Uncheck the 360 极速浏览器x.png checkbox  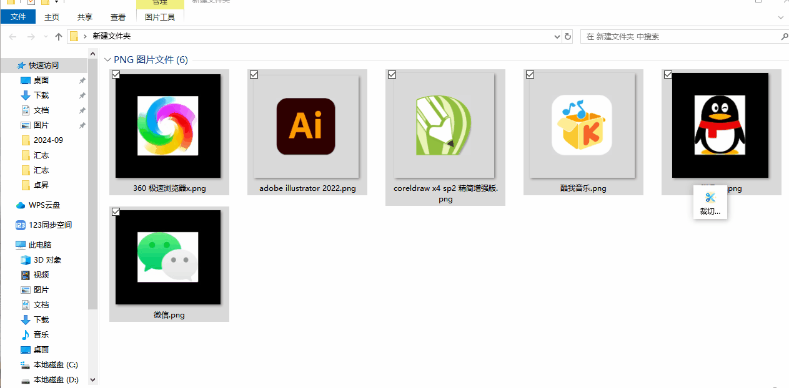[x=116, y=74]
